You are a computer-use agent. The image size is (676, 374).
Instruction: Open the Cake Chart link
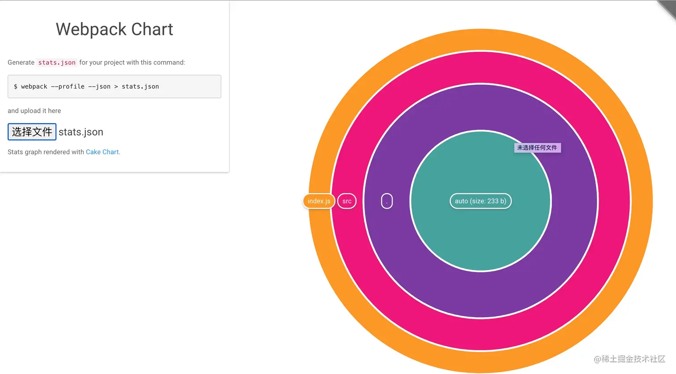pos(102,152)
